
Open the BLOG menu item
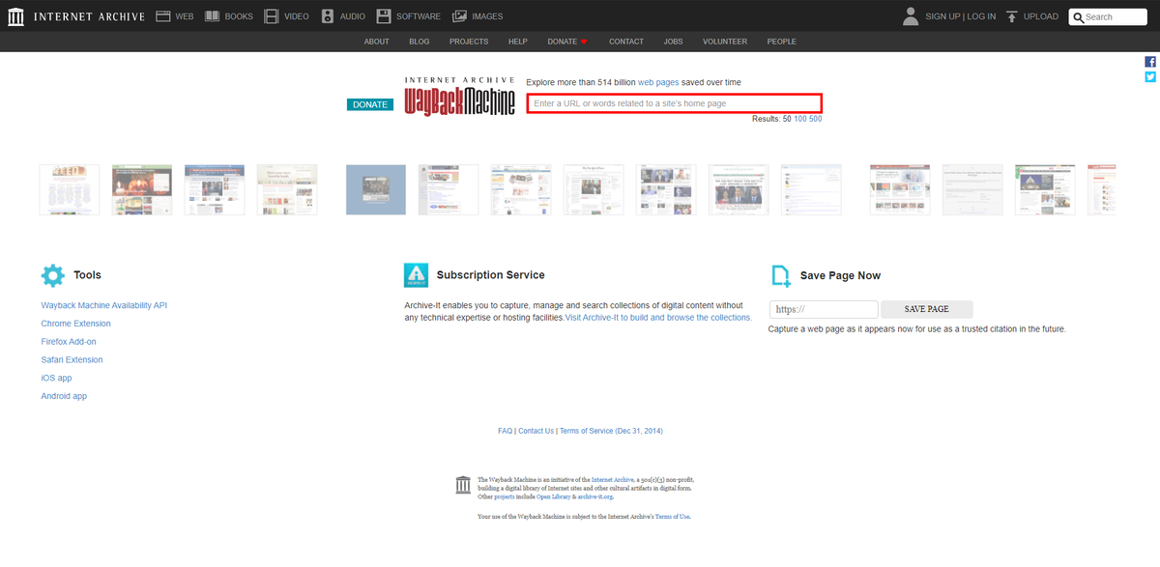click(x=419, y=42)
